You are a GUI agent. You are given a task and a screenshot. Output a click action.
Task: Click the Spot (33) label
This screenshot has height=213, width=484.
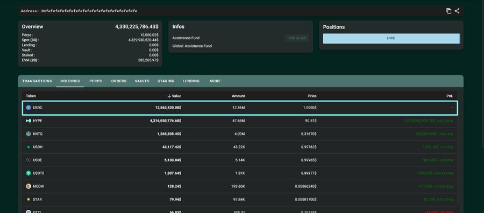[30, 40]
